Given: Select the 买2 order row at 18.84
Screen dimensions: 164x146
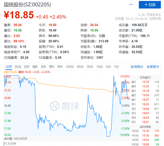Looking at the screenshot, I should point(145,109).
